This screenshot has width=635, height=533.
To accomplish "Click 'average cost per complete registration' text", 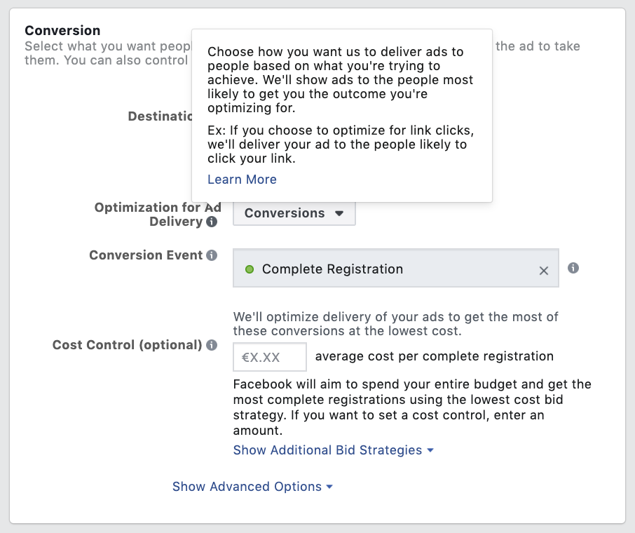I will tap(434, 356).
